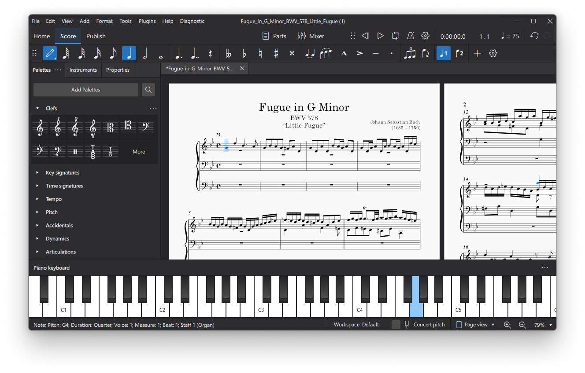Image resolution: width=585 pixels, height=373 pixels.
Task: Click the tuplet icon in the toolbar
Action: [x=410, y=53]
